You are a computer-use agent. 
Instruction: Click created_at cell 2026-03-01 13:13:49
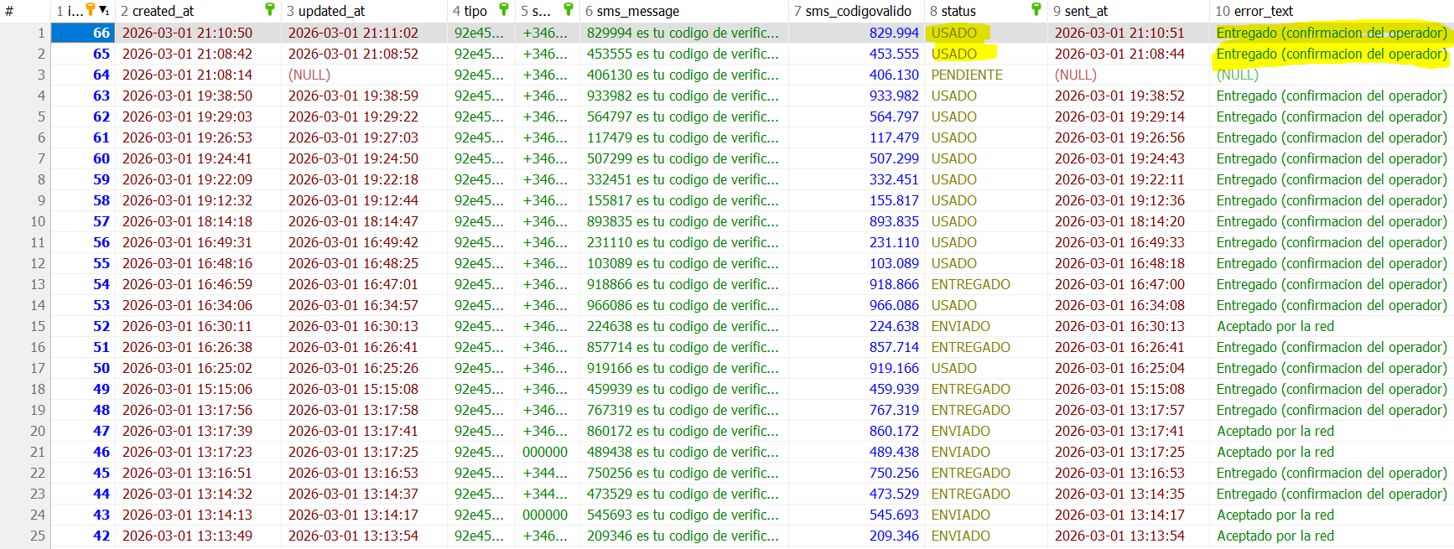(187, 536)
